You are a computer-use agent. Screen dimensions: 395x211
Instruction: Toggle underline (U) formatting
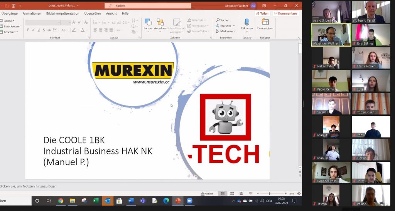(39, 30)
